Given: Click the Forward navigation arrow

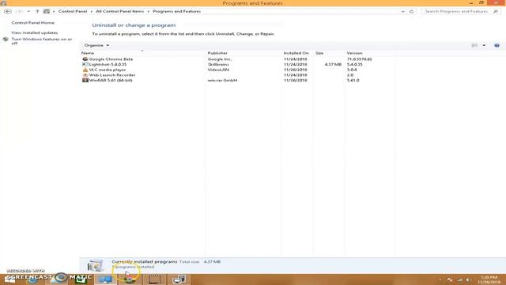Looking at the screenshot, I should pos(19,11).
